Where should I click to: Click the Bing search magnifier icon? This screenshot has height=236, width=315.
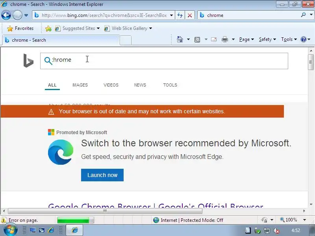(48, 61)
